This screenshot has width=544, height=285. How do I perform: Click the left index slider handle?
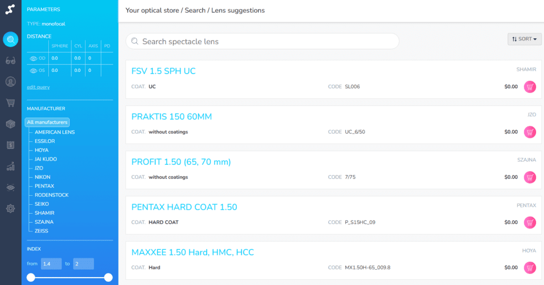tap(31, 277)
